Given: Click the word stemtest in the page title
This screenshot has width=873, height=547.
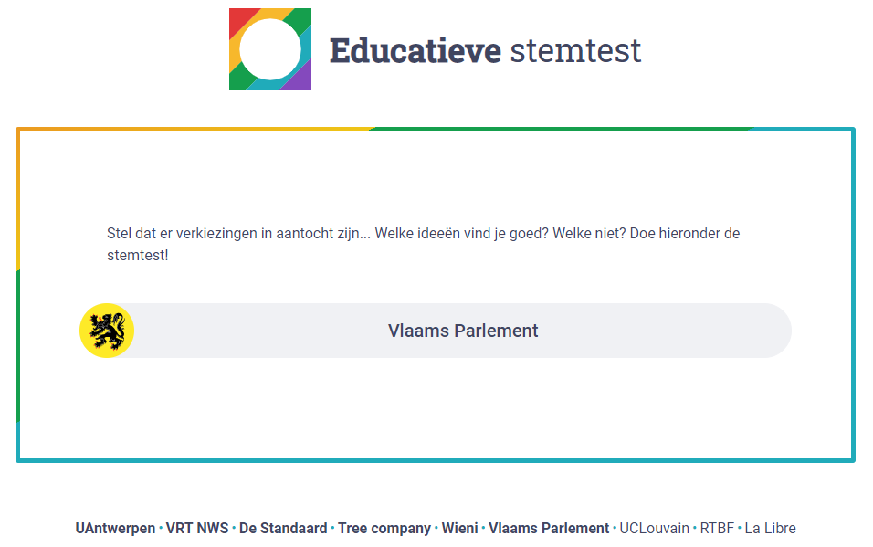Looking at the screenshot, I should (575, 51).
